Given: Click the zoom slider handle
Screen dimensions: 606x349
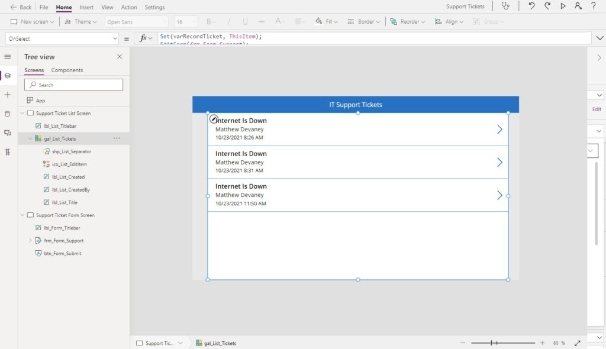Looking at the screenshot, I should coord(492,343).
